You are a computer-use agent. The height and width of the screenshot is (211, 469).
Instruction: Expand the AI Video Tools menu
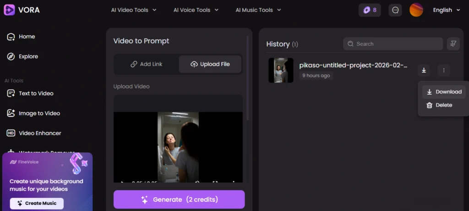(x=134, y=10)
